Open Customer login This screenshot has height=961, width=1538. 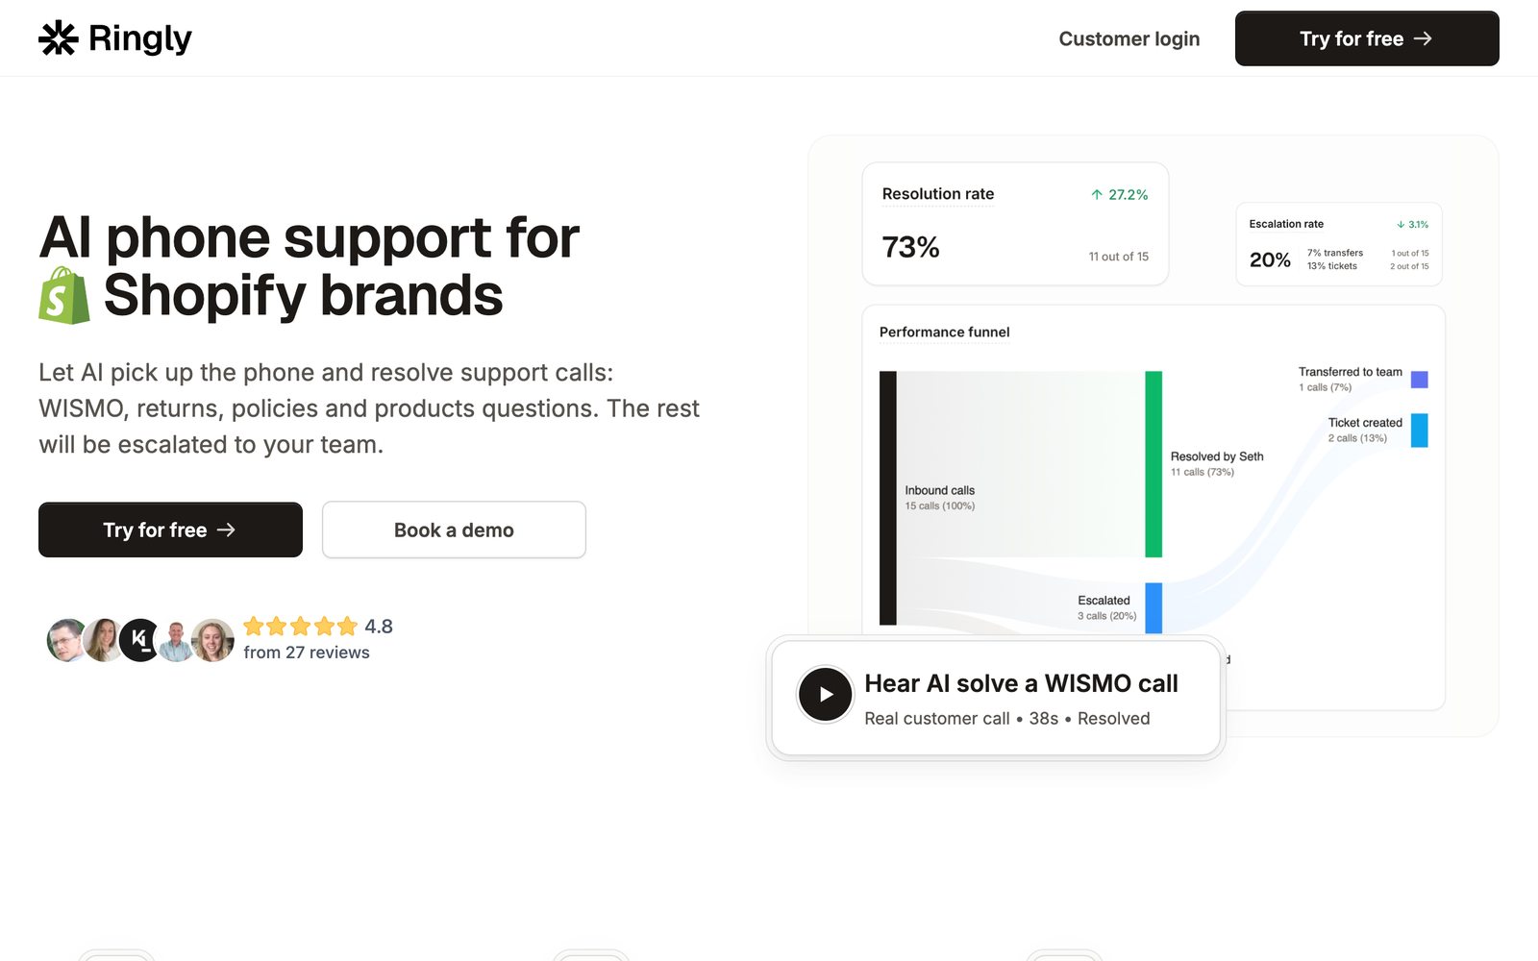click(1129, 38)
